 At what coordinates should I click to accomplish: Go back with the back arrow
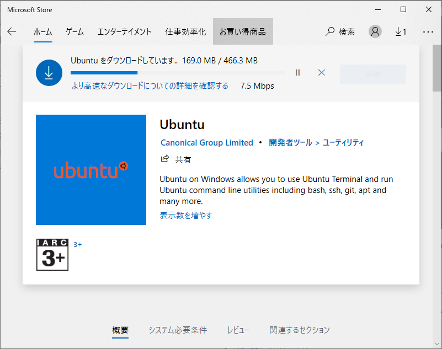(x=12, y=31)
